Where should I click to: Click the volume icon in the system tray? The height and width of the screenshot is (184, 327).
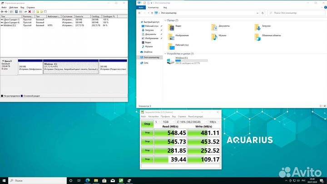click(x=298, y=181)
